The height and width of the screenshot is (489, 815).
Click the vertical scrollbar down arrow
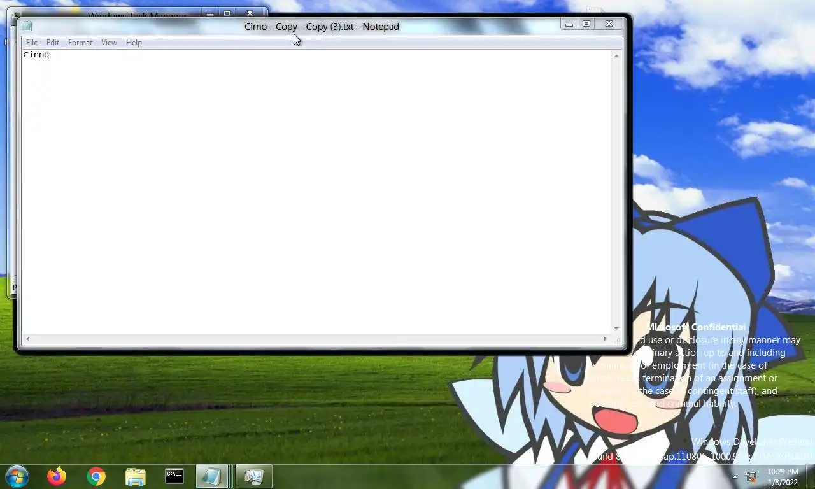click(x=616, y=328)
